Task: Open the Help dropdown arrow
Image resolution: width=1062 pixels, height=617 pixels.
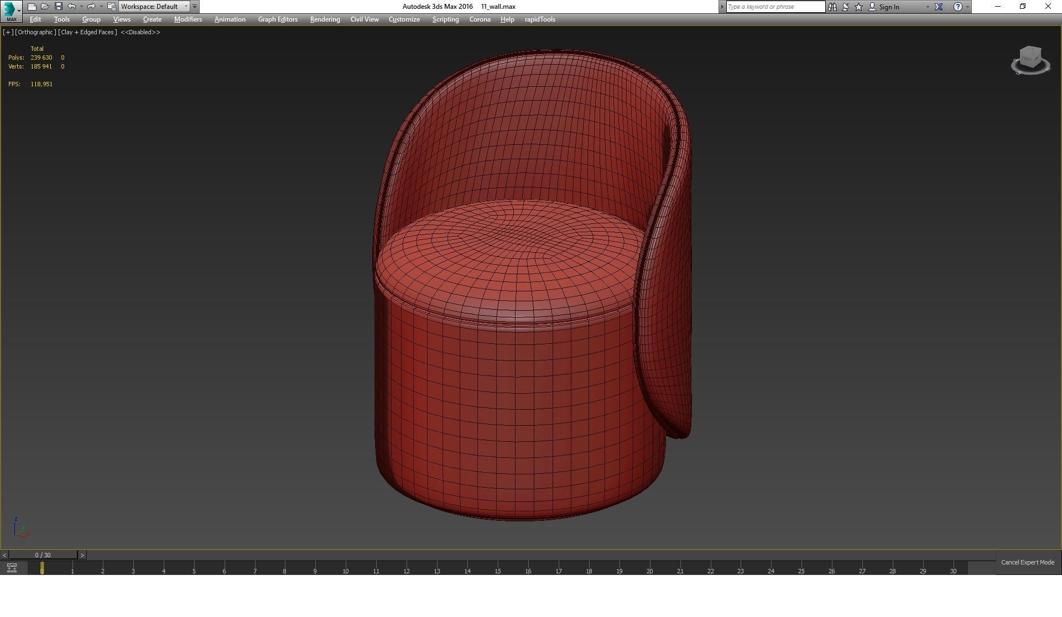Action: pyautogui.click(x=967, y=7)
